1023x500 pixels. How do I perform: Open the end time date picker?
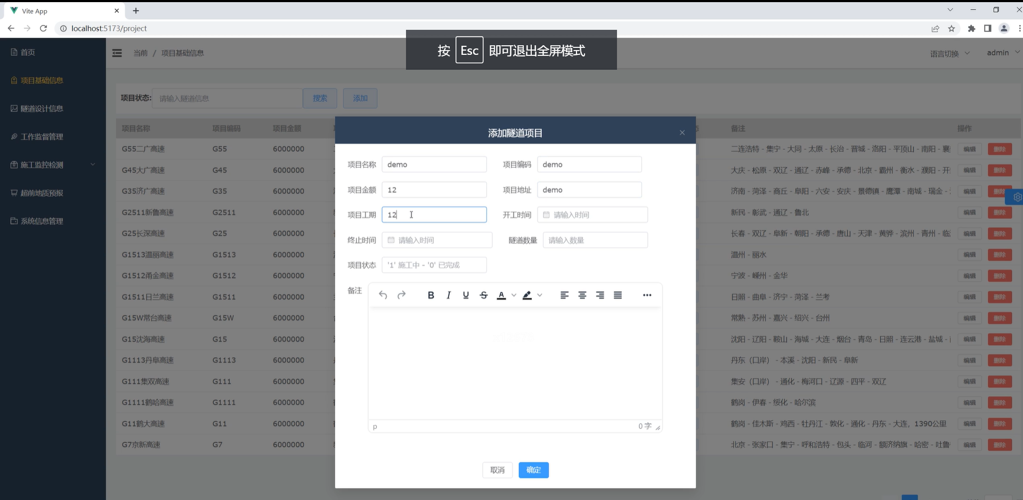437,240
